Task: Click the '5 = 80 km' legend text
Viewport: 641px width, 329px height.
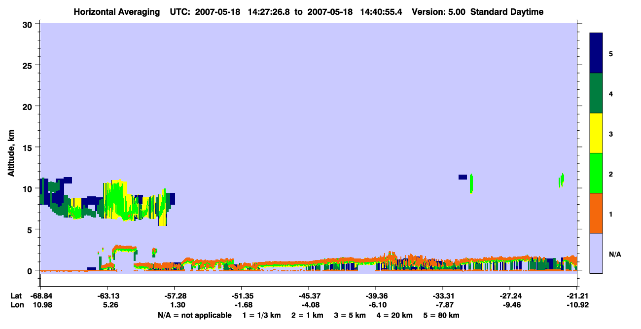Action: tap(441, 315)
